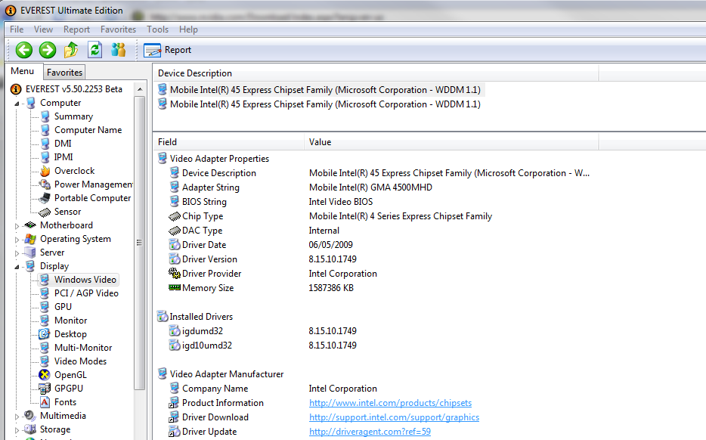Viewport: 706px width, 440px height.
Task: Click the PCI / AGP Video icon
Action: pos(45,293)
